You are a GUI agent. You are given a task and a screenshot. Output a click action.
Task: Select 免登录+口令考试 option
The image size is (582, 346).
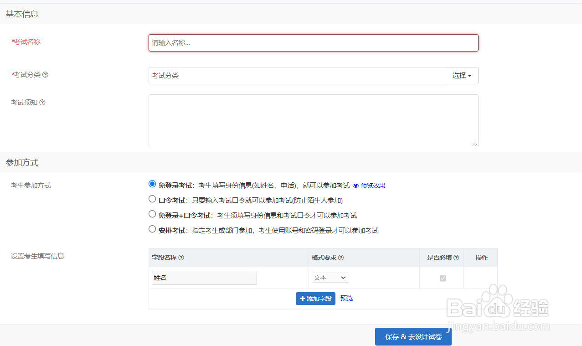click(152, 214)
